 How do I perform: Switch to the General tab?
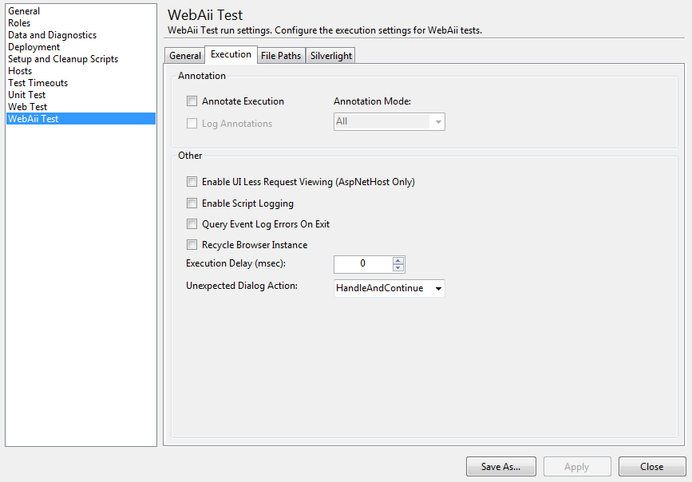[x=185, y=56]
